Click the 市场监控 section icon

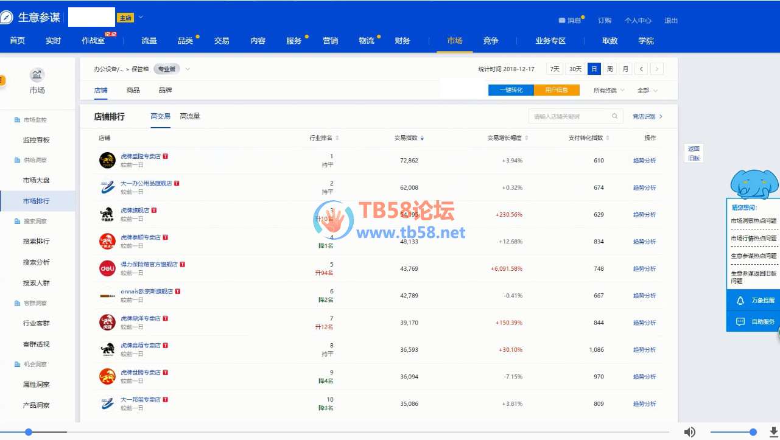(x=17, y=120)
